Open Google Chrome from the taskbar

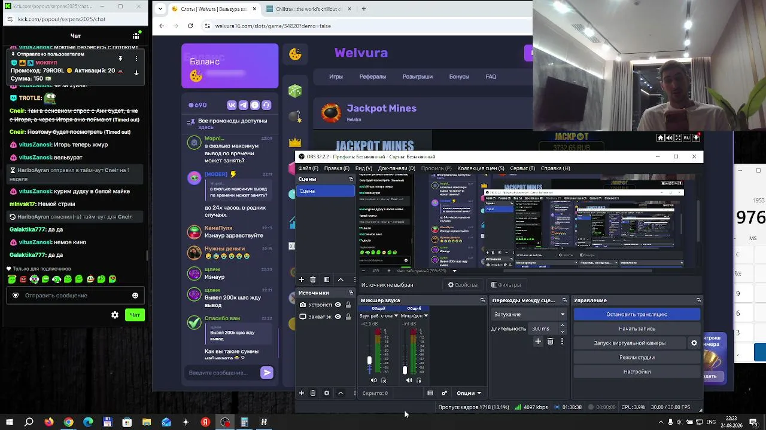(68, 422)
